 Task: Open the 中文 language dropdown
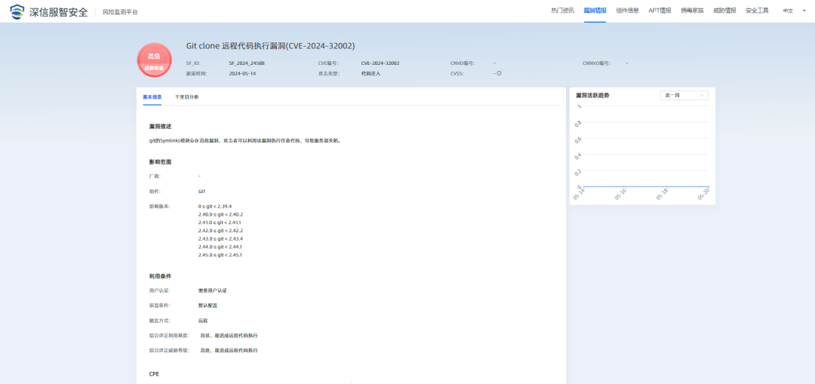point(793,11)
